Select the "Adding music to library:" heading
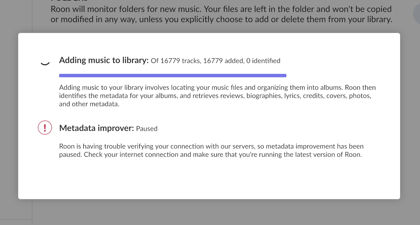Screen dimensions: 420x225 tap(104, 60)
